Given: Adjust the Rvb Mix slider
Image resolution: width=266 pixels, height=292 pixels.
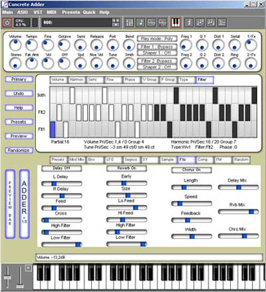Looking at the screenshot, I should coord(238,212).
